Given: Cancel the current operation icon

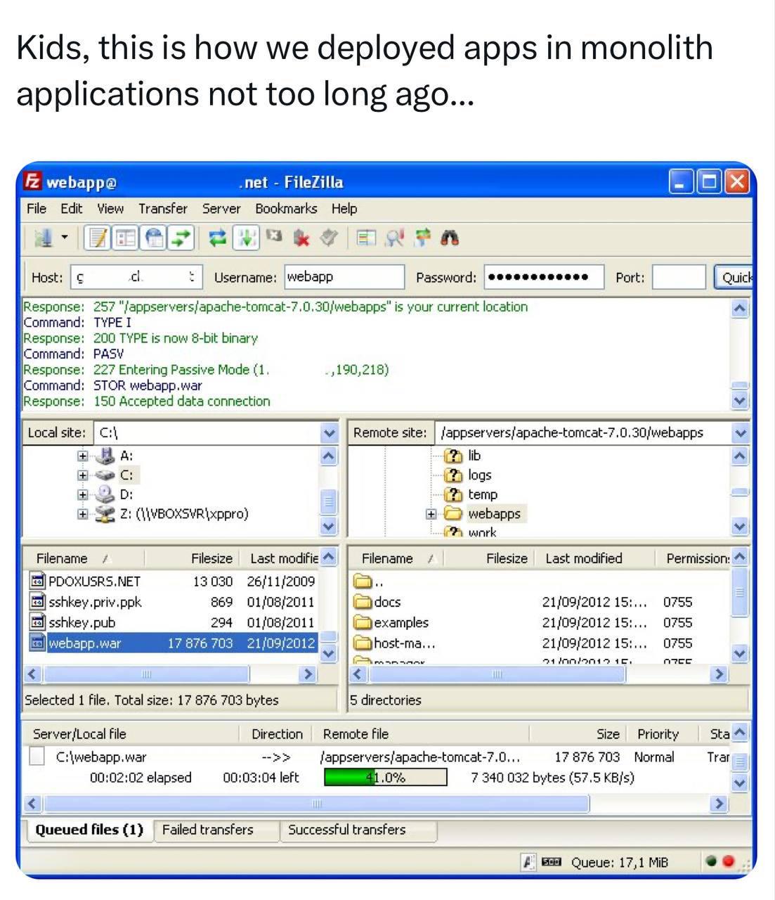Looking at the screenshot, I should [275, 238].
